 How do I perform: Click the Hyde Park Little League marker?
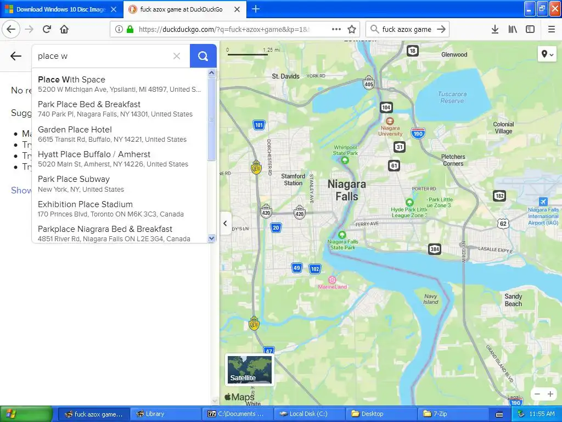pos(409,202)
